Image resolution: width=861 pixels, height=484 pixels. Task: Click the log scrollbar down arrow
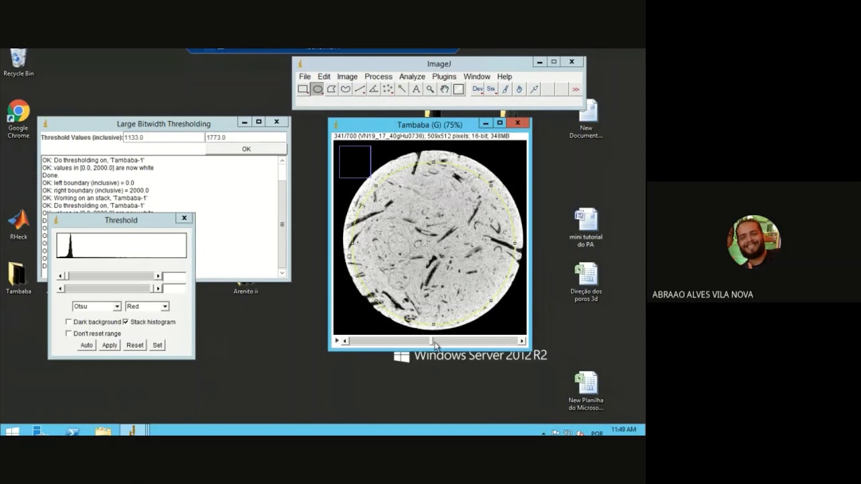coord(282,273)
